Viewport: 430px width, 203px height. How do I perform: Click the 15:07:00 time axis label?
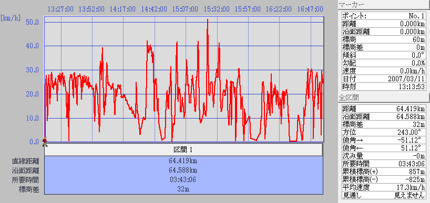tap(186, 9)
